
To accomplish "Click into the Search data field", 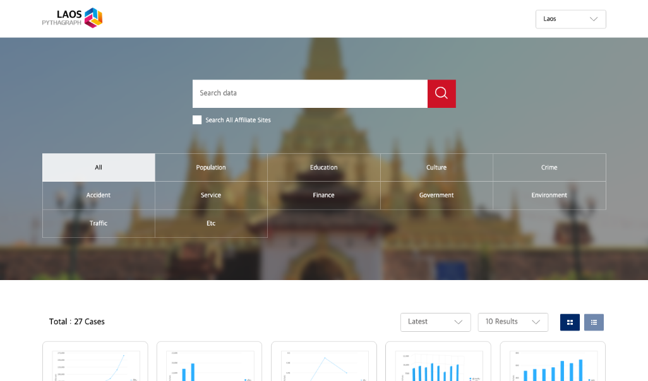I will [x=309, y=93].
